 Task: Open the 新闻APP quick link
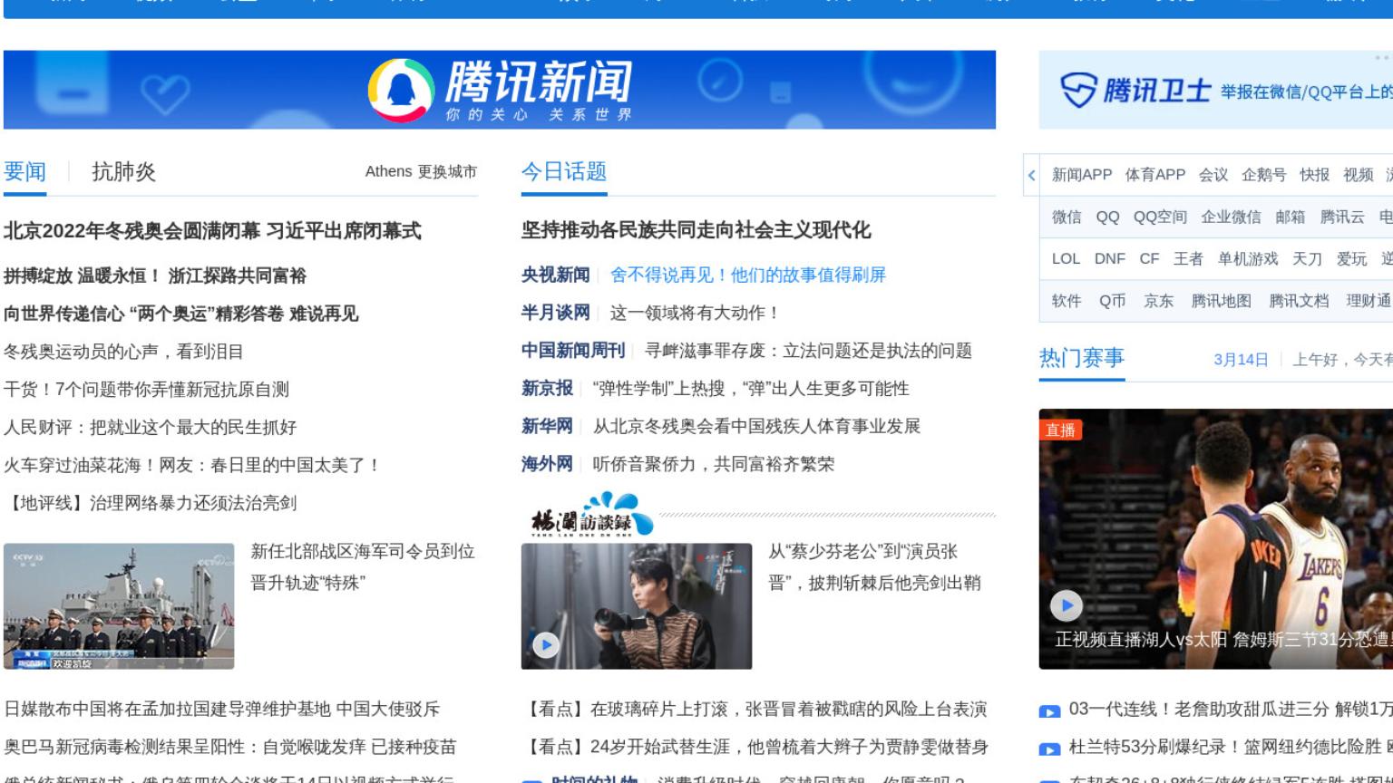1082,175
